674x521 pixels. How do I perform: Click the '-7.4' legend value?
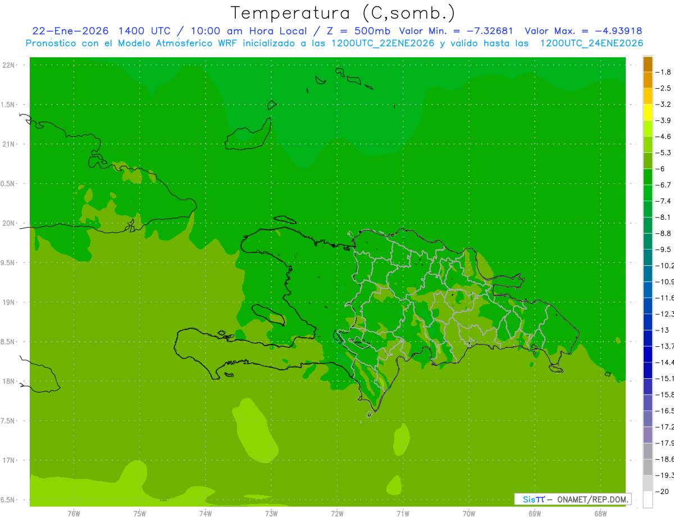coord(662,201)
